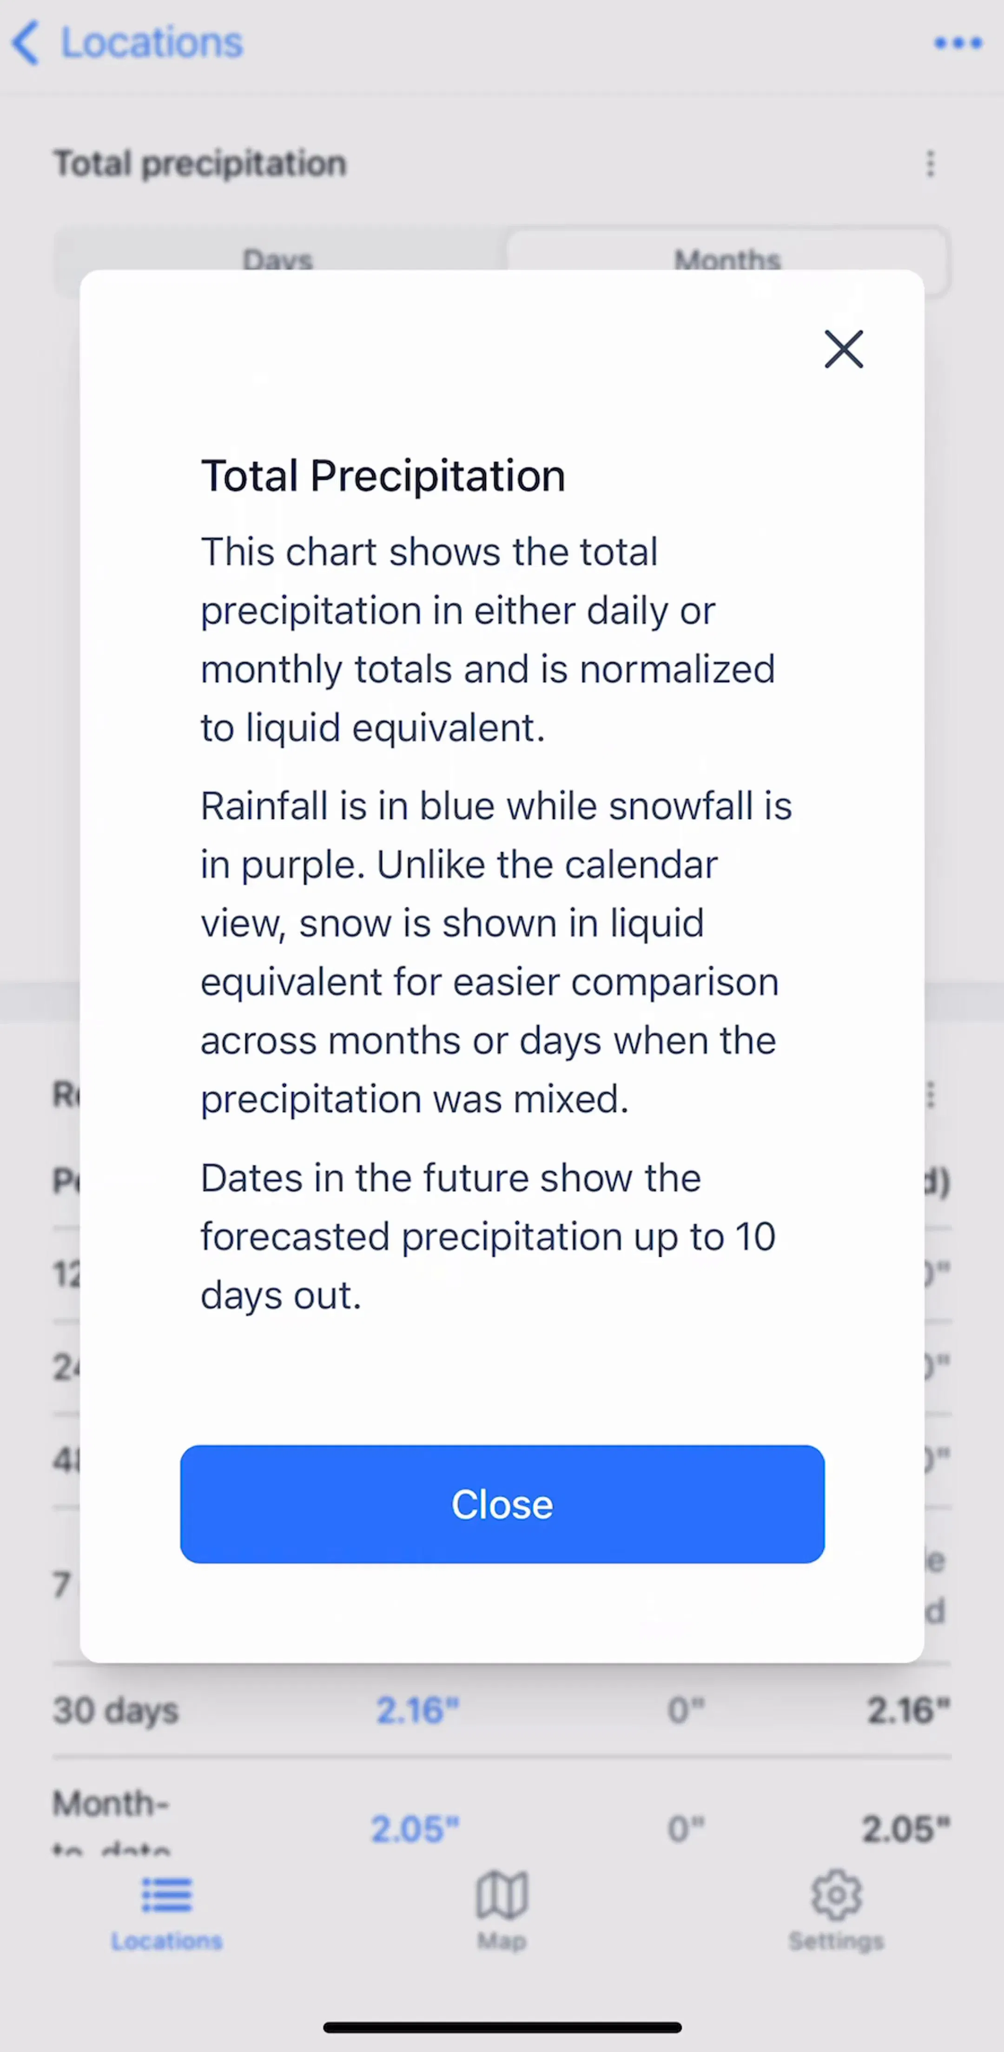
Task: Switch to the Months segment
Action: point(727,260)
